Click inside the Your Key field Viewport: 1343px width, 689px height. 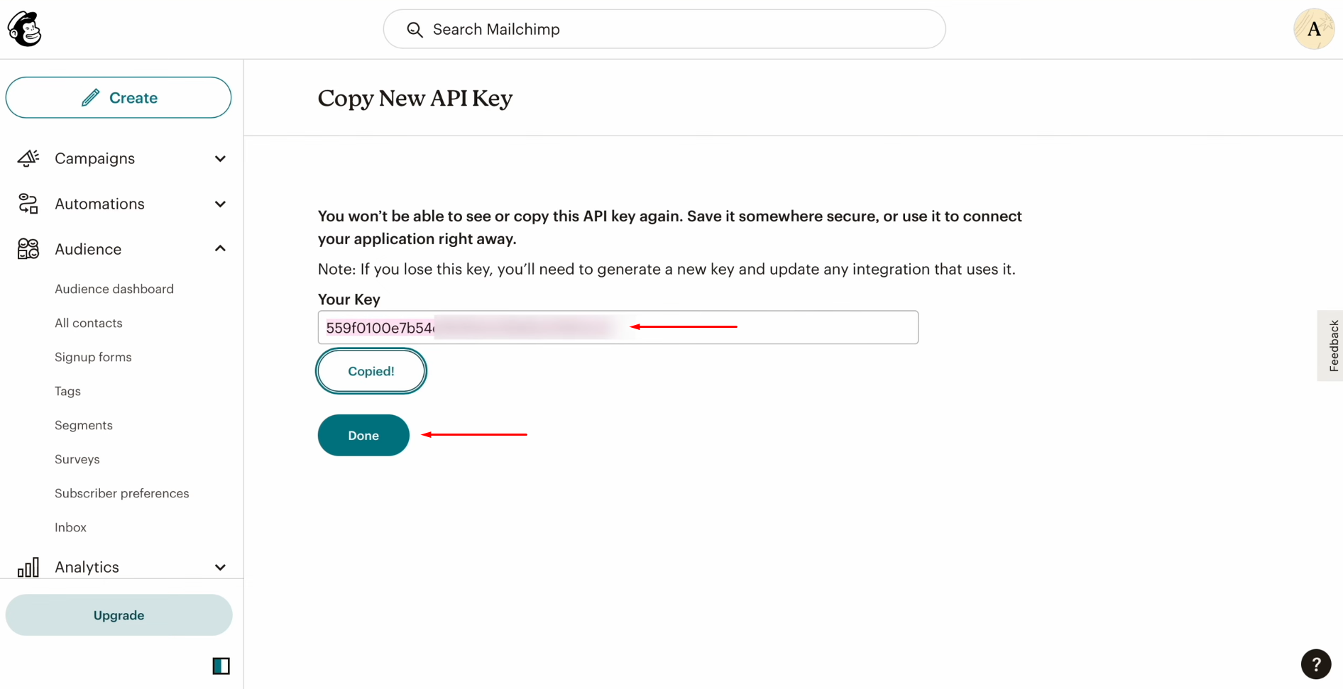618,327
